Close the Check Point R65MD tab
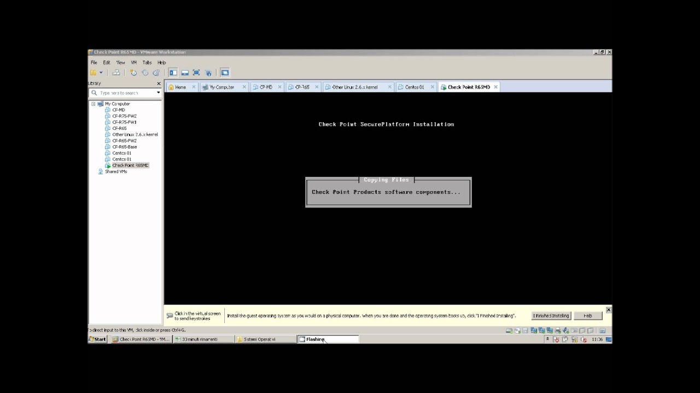700x393 pixels. [496, 87]
